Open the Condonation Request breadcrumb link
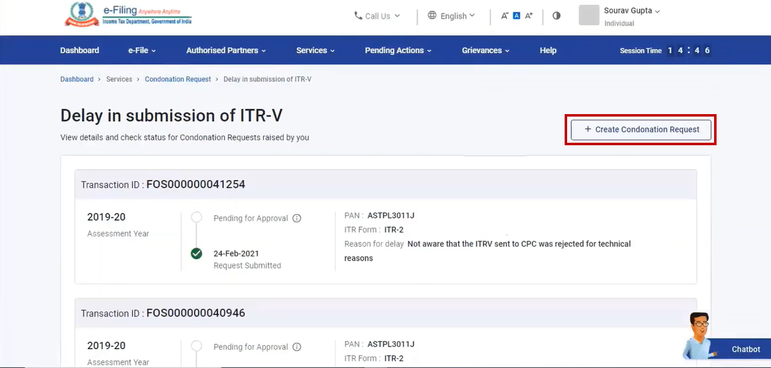The height and width of the screenshot is (368, 771). tap(178, 79)
